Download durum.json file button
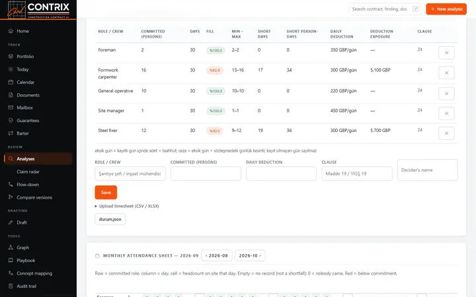The image size is (476, 297). pyautogui.click(x=110, y=219)
